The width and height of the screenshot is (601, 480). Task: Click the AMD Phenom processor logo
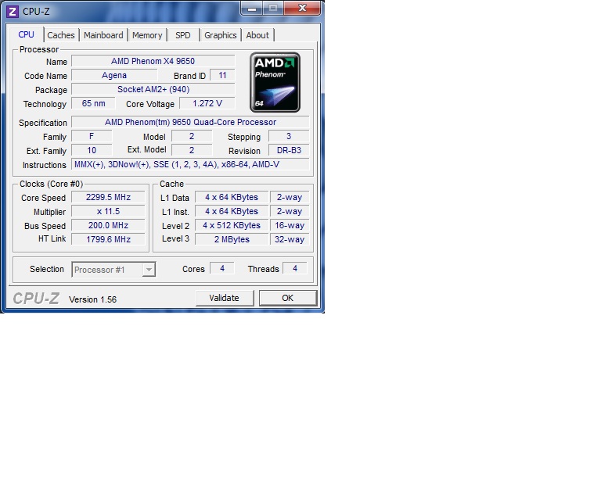click(x=275, y=82)
